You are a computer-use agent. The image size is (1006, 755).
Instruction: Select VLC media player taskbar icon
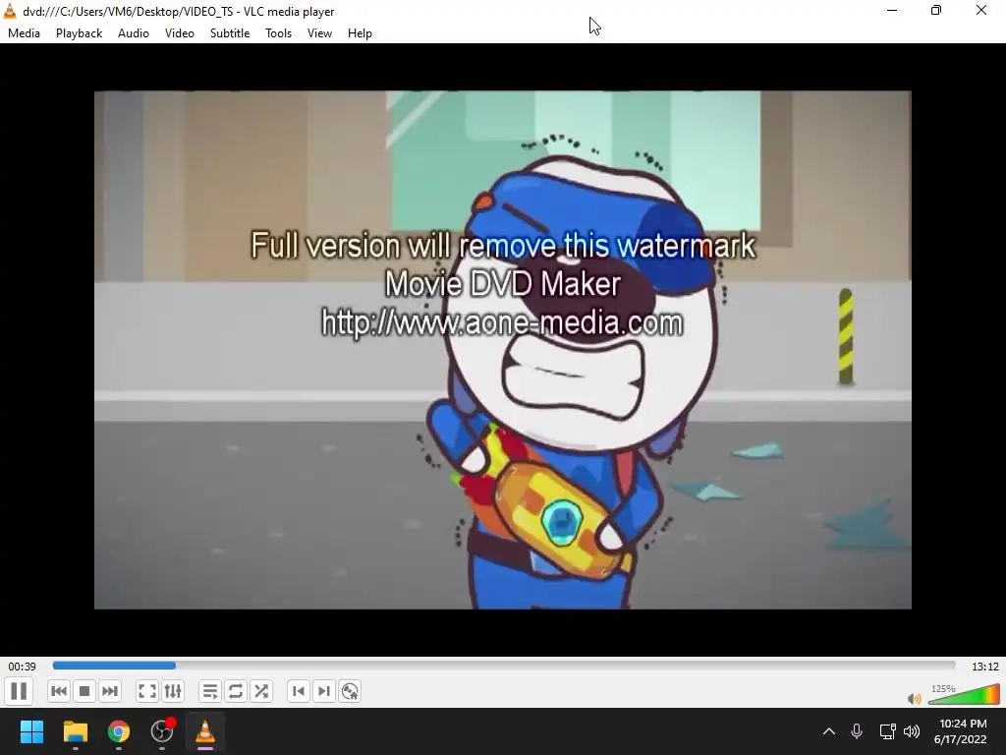pos(205,731)
